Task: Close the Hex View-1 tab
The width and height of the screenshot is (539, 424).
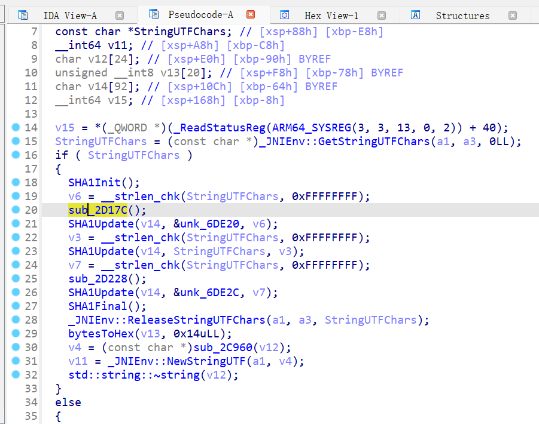Action: 382,16
